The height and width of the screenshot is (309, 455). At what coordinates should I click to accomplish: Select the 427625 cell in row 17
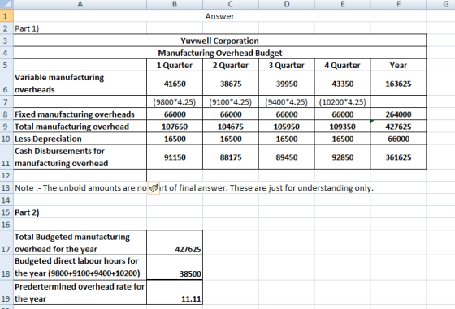[175, 242]
